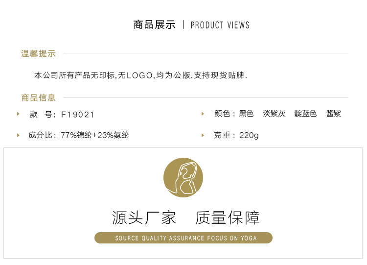Viewport: 367px width, 265px height.
Task: Select the 靛蓝色 color option
Action: point(305,114)
